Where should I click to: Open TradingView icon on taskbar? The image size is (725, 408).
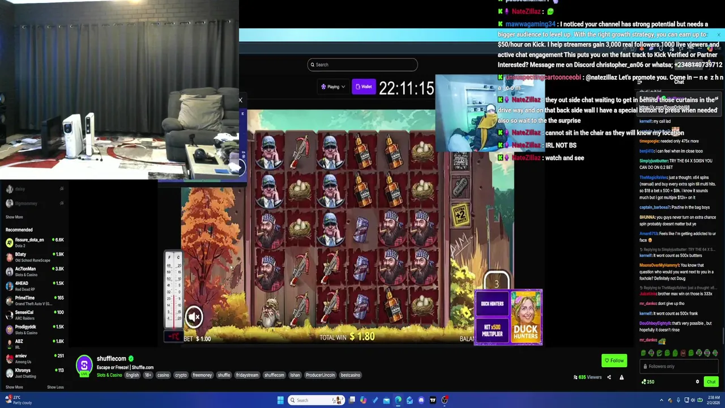pos(433,400)
